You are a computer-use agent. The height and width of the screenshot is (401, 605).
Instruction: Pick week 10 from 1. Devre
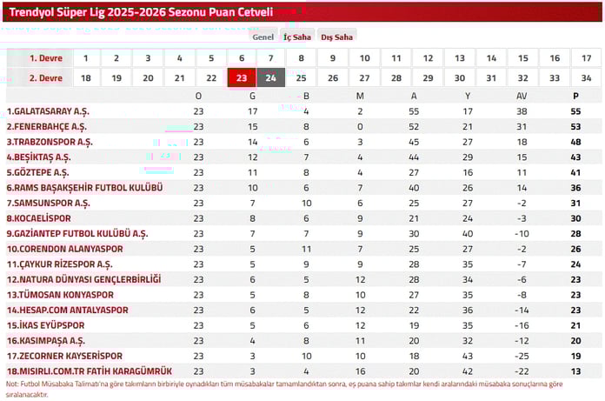click(x=364, y=58)
